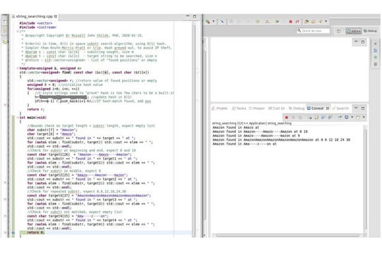This screenshot has width=382, height=270.
Task: Open dropdown arrow after step filter icons
Action: coord(326,21)
